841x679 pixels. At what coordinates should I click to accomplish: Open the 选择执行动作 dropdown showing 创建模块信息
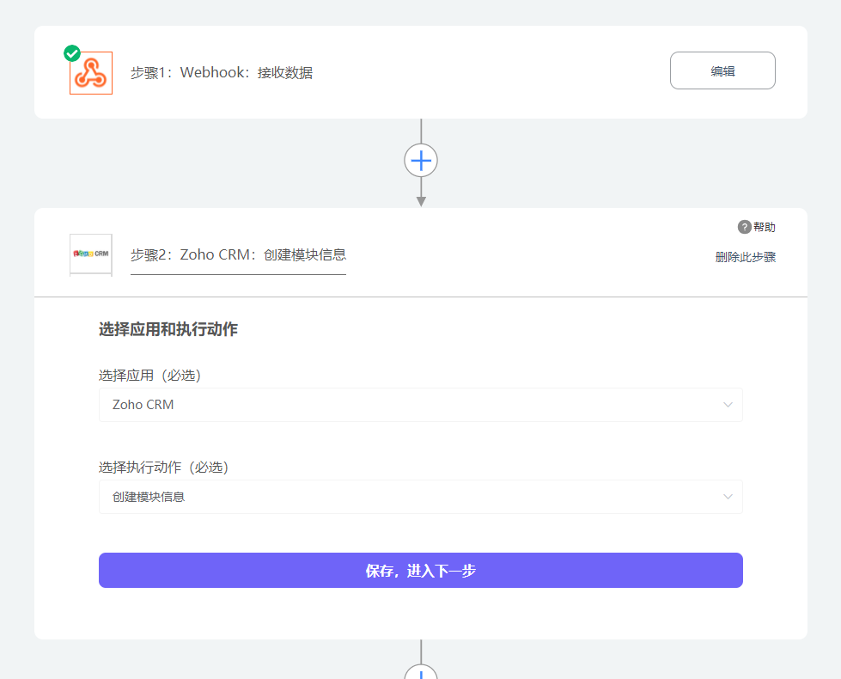coord(421,497)
